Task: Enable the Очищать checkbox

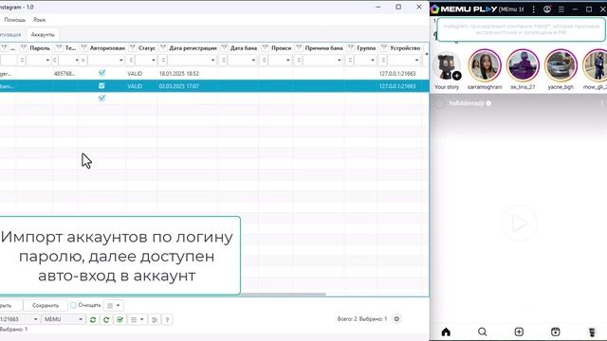Action: tap(73, 305)
